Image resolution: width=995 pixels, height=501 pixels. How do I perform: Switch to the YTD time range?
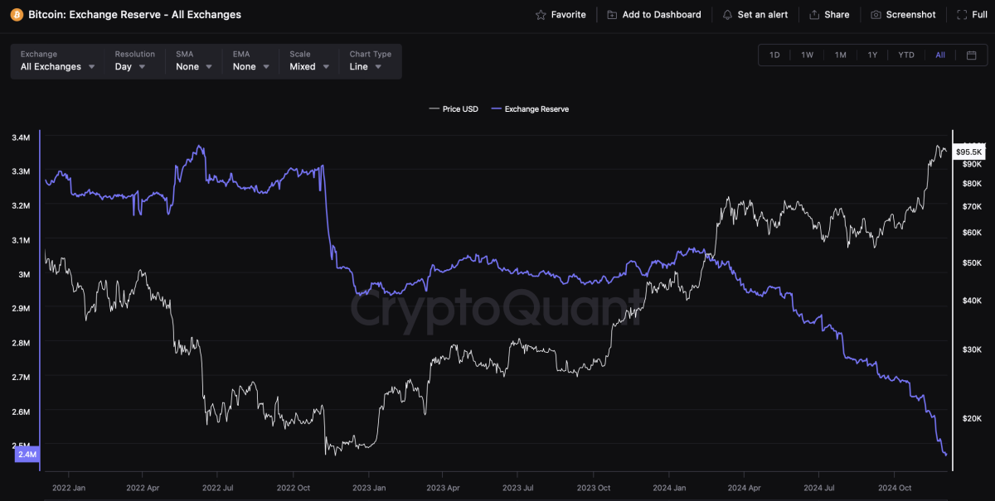point(905,55)
